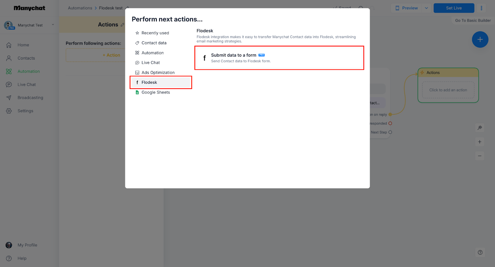Viewport: 495px width, 267px height.
Task: Select the Contact data category
Action: pos(154,43)
